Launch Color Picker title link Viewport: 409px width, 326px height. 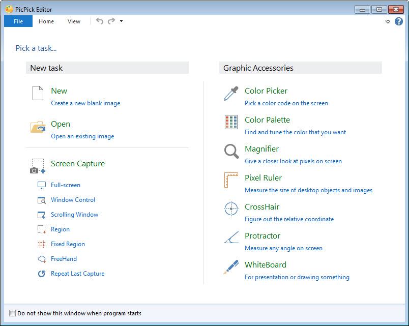[x=266, y=91]
